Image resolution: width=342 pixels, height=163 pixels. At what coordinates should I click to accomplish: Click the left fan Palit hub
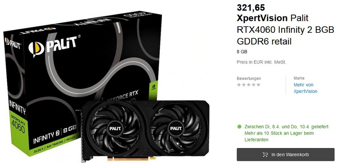click(x=115, y=128)
